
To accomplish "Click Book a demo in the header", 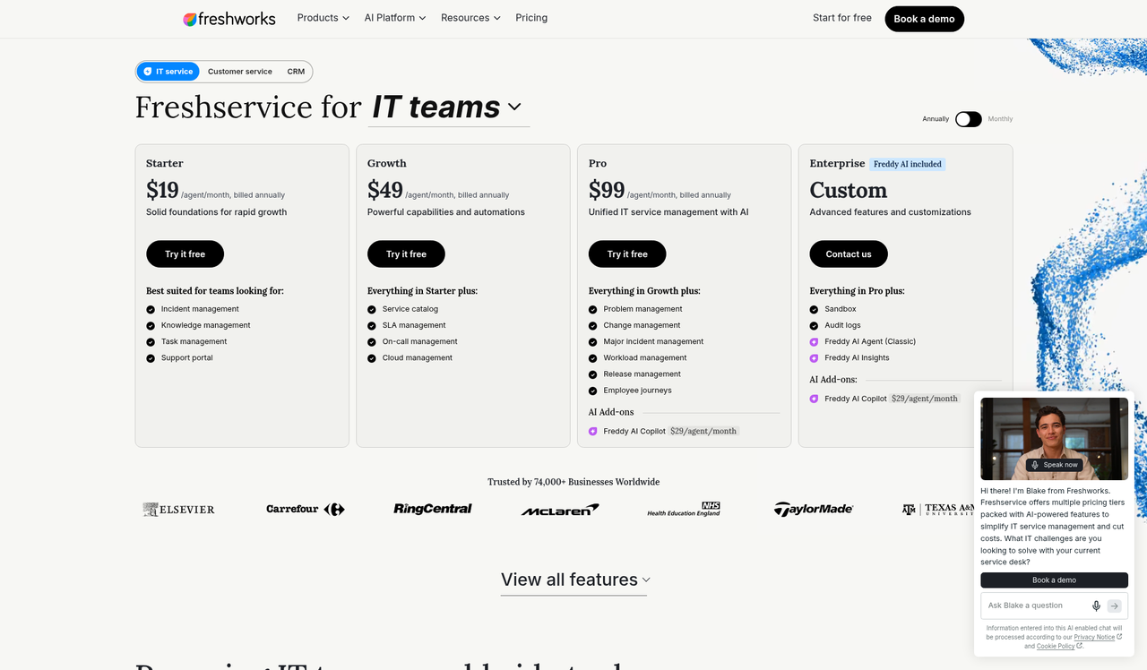I will 925,19.
